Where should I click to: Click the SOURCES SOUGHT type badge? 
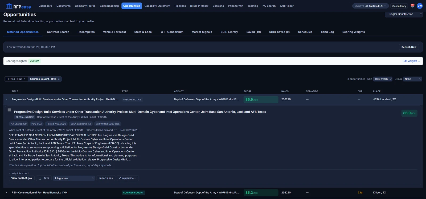[x=133, y=193]
